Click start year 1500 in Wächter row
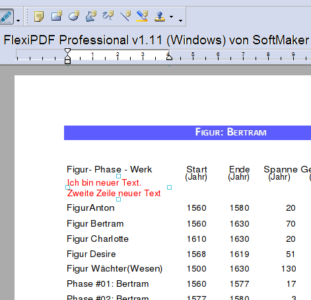This screenshot has width=311, height=300. pyautogui.click(x=196, y=269)
